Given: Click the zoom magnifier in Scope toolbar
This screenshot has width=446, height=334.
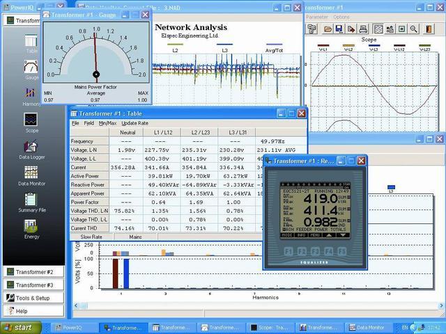Looking at the screenshot, I should tap(414, 29).
